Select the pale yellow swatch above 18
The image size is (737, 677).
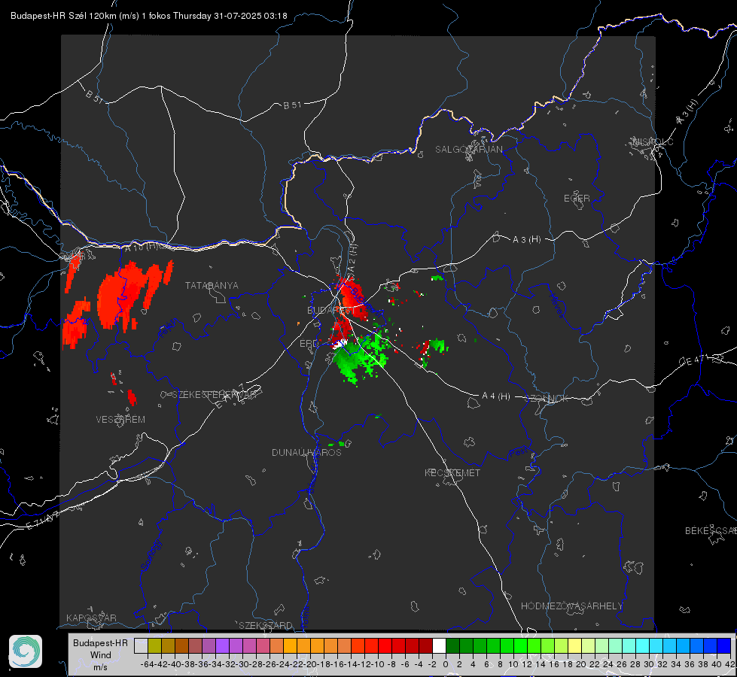574,645
